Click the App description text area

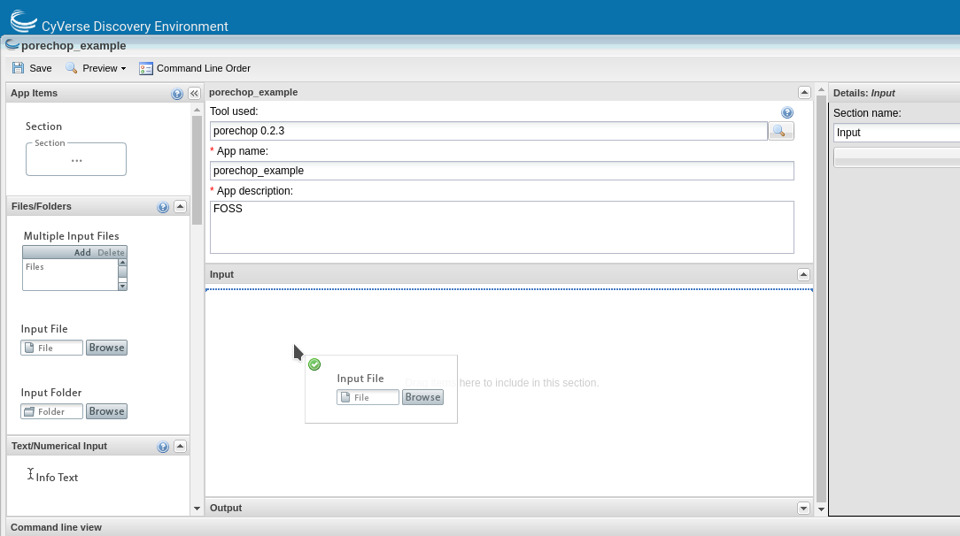tap(502, 227)
